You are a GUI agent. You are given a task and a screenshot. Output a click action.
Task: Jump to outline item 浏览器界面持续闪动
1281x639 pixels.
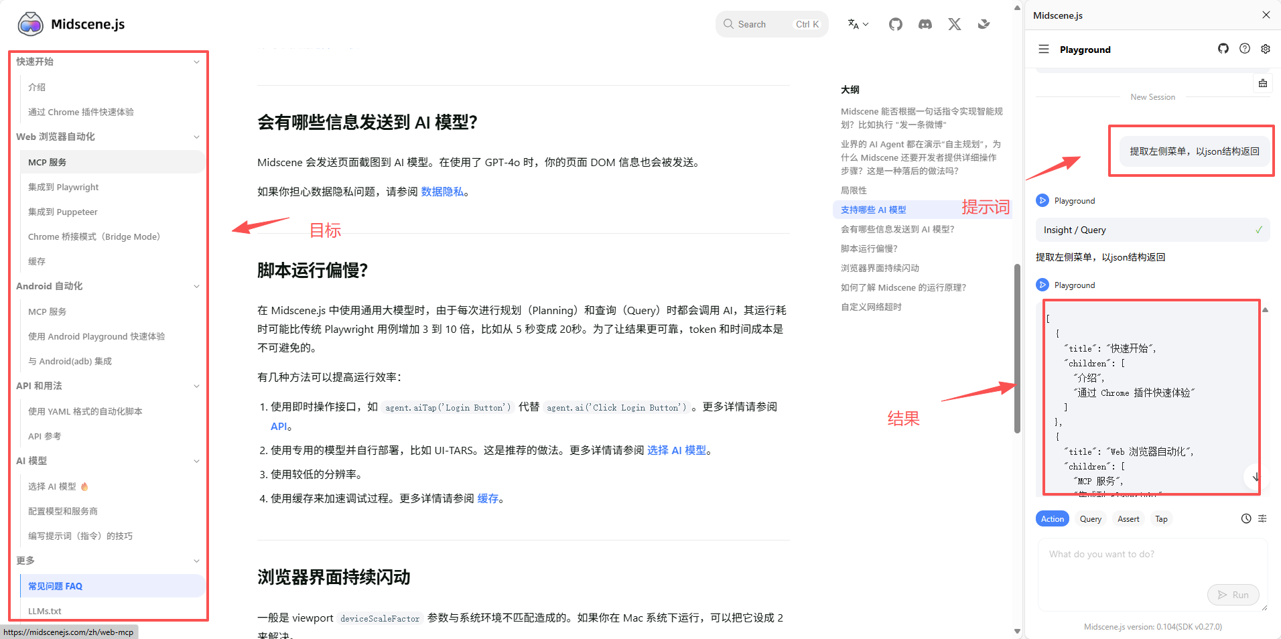coord(880,268)
